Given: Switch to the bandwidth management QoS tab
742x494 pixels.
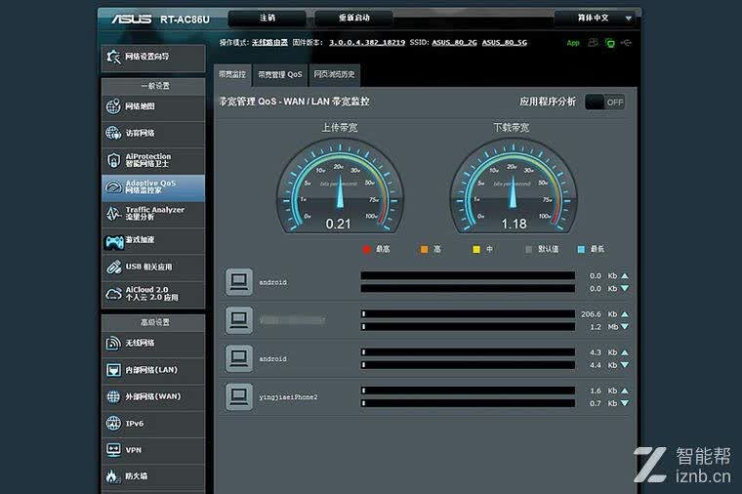Looking at the screenshot, I should (279, 75).
